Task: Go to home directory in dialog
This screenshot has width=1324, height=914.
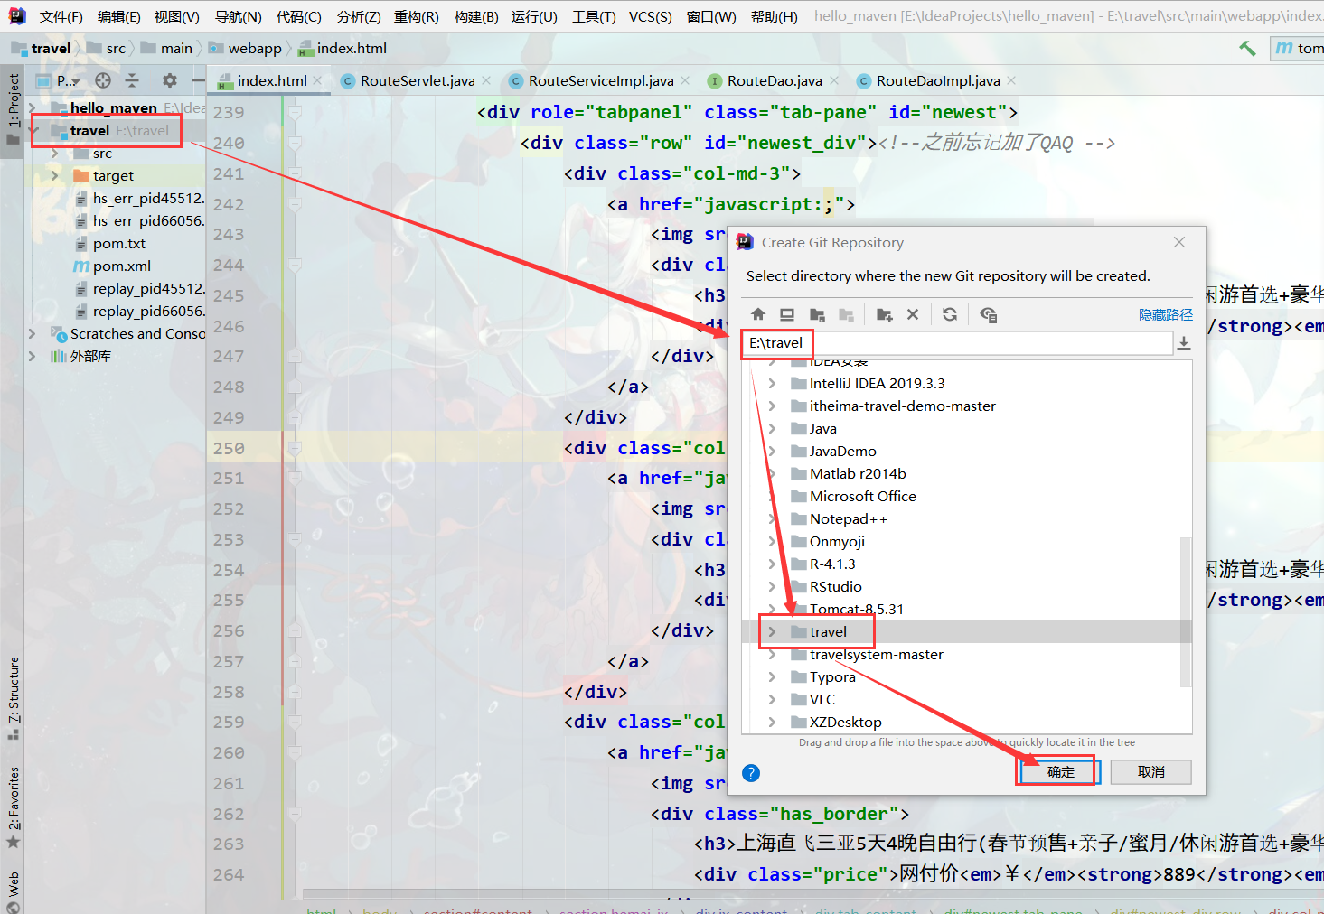Action: (x=758, y=314)
